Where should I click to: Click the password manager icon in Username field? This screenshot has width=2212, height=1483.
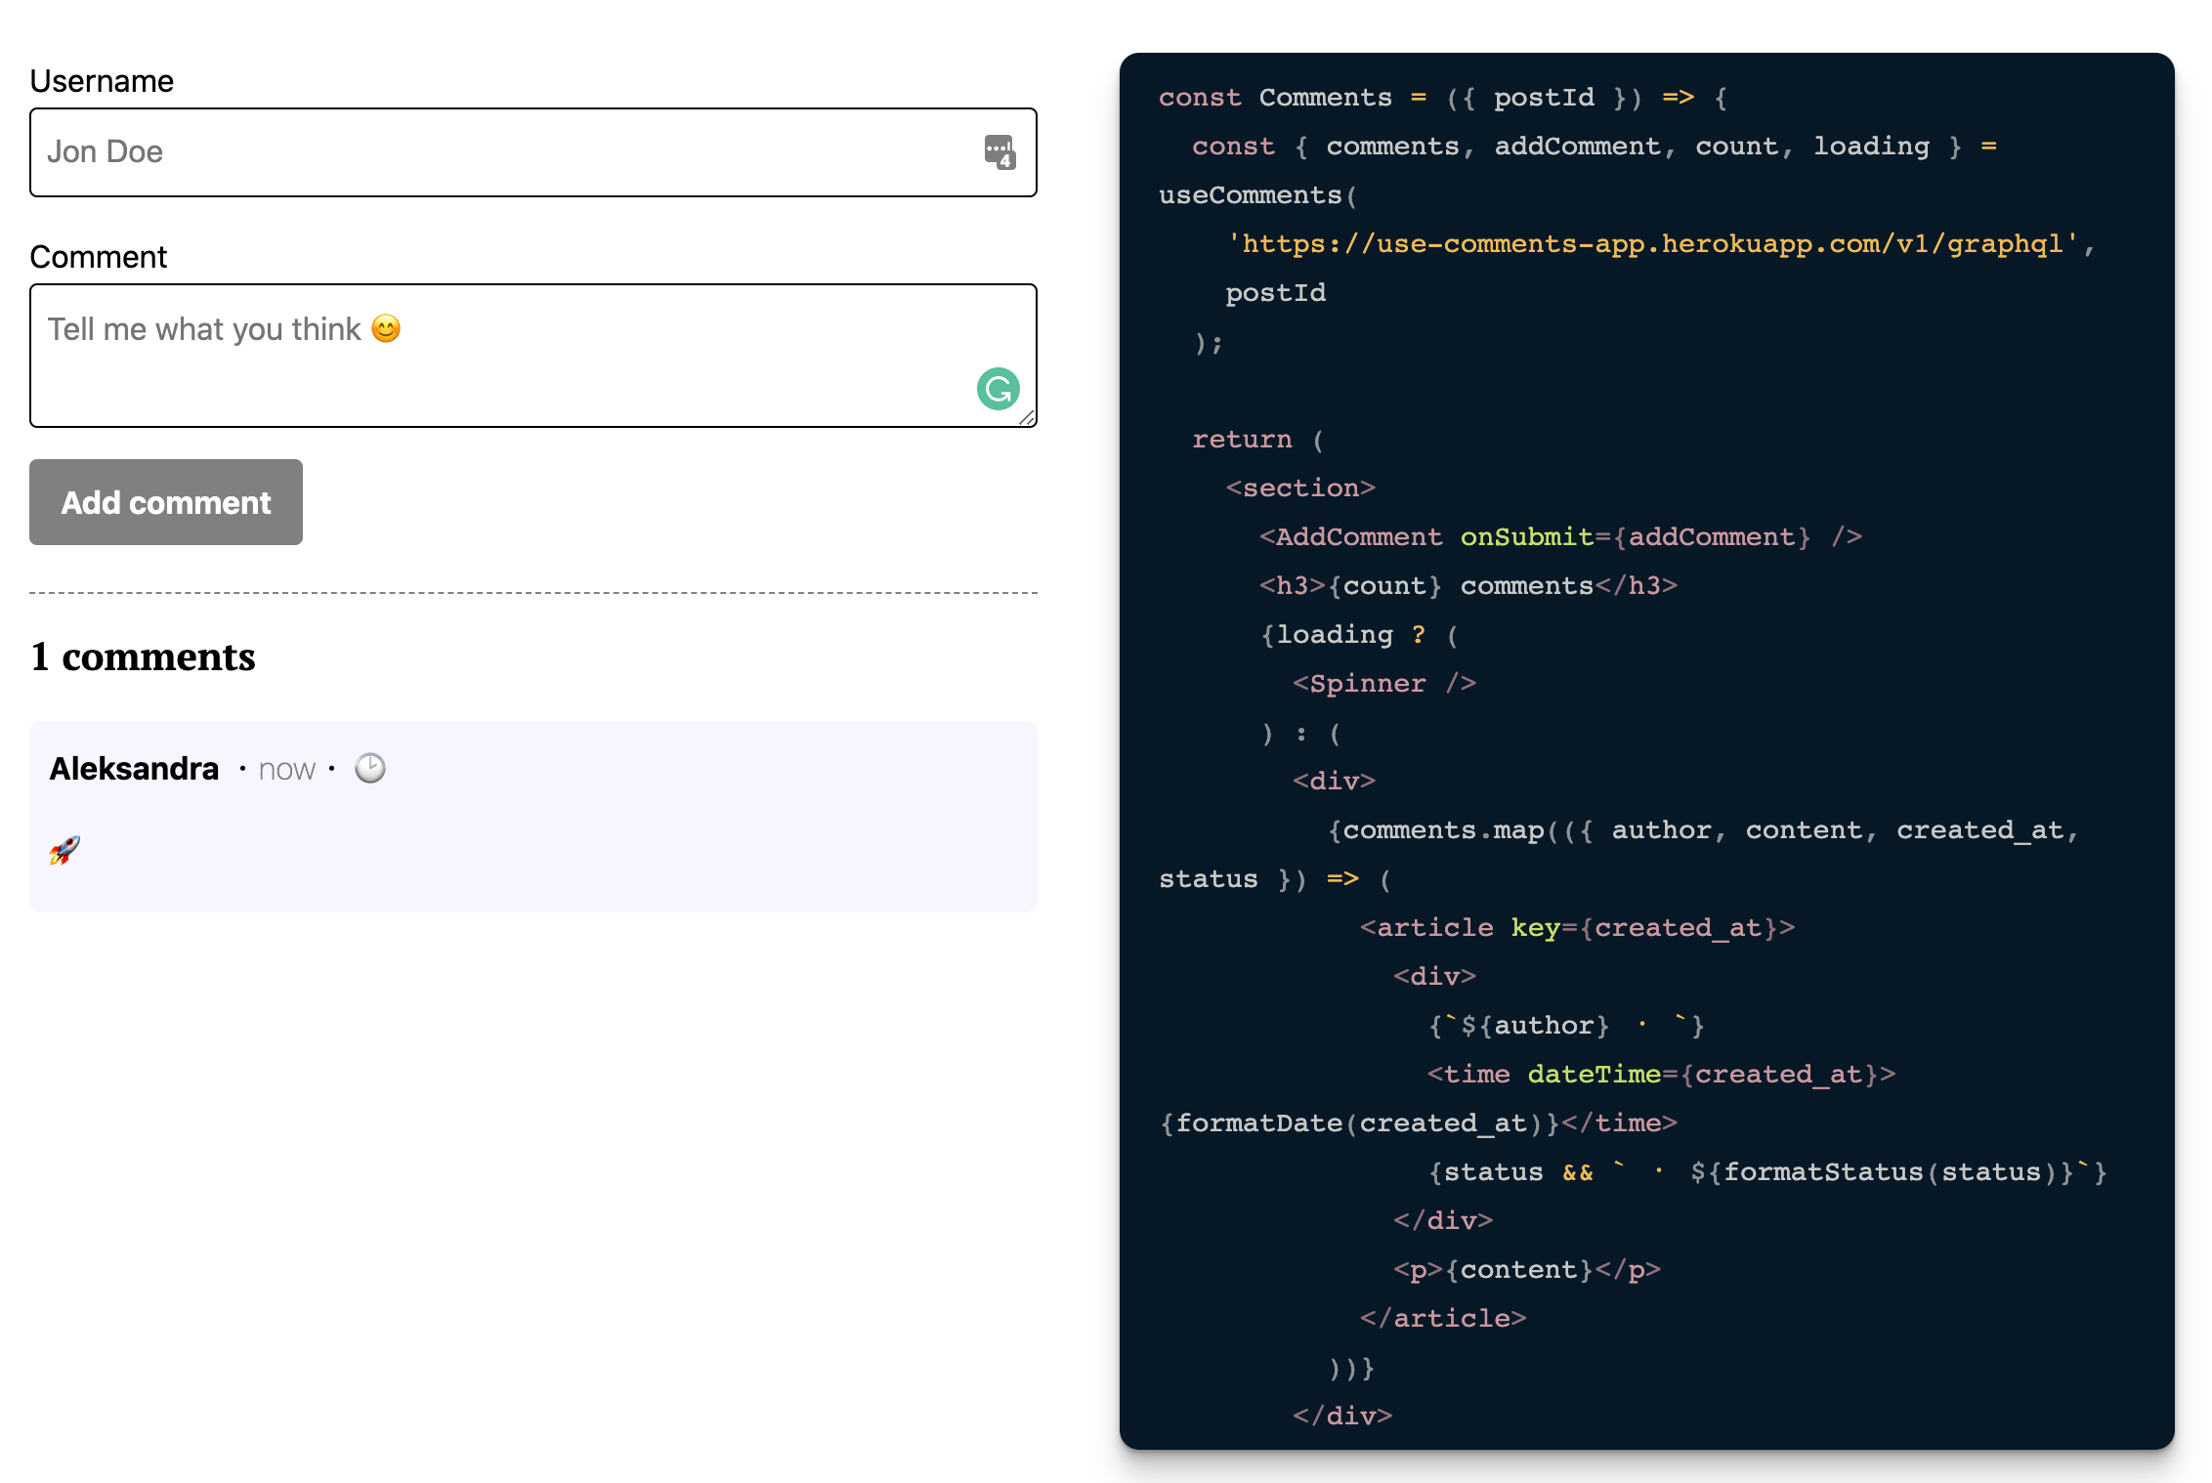point(1000,152)
